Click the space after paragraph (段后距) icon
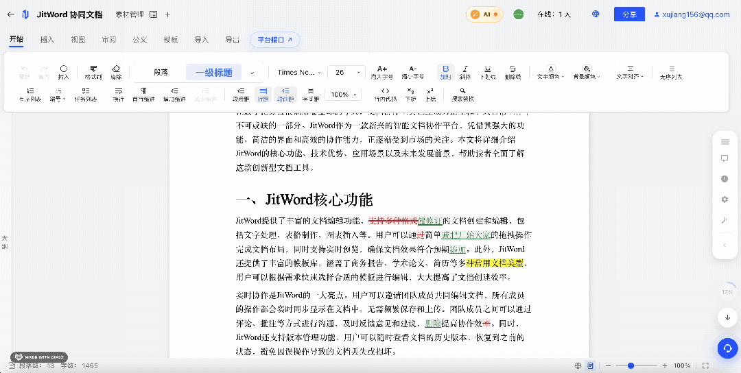Screen dimensions: 741x373 click(241, 95)
